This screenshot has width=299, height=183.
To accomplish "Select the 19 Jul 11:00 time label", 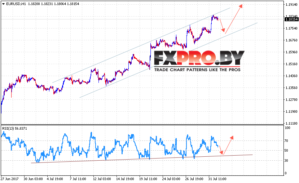I will [x=148, y=179].
